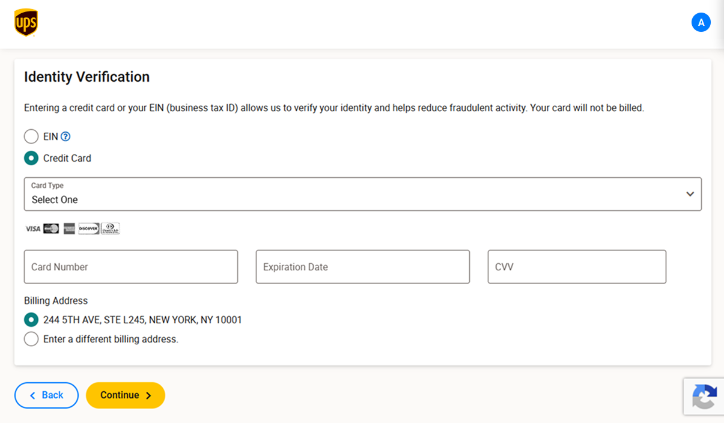
Task: Click the Identity Verification heading
Action: 87,77
